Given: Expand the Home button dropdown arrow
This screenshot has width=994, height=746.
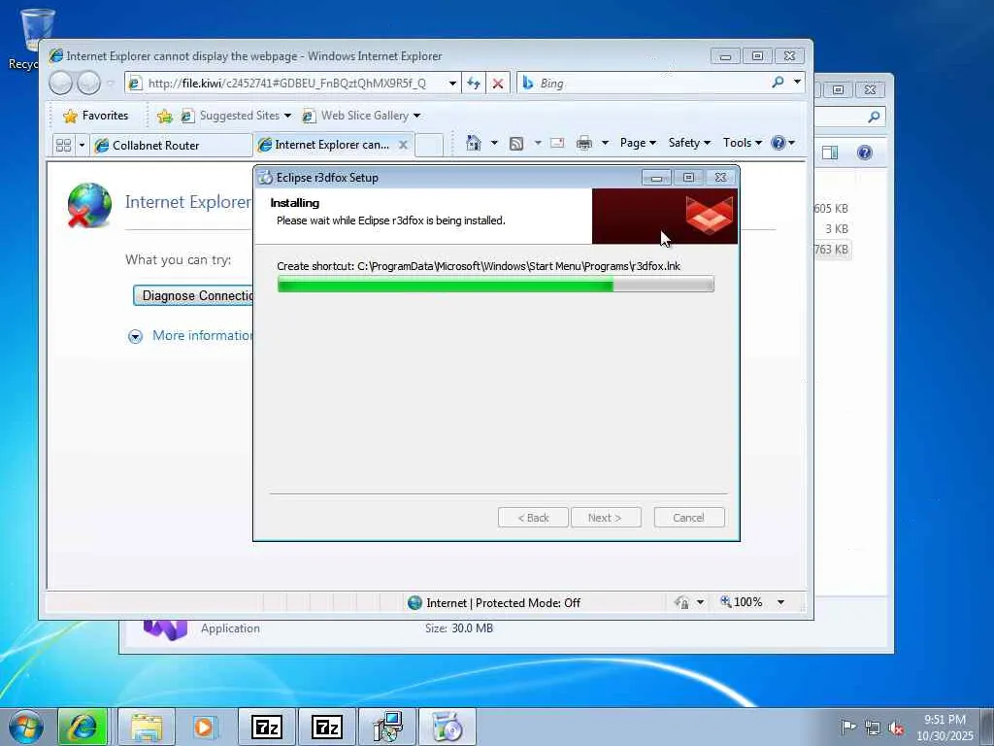Looking at the screenshot, I should (494, 143).
